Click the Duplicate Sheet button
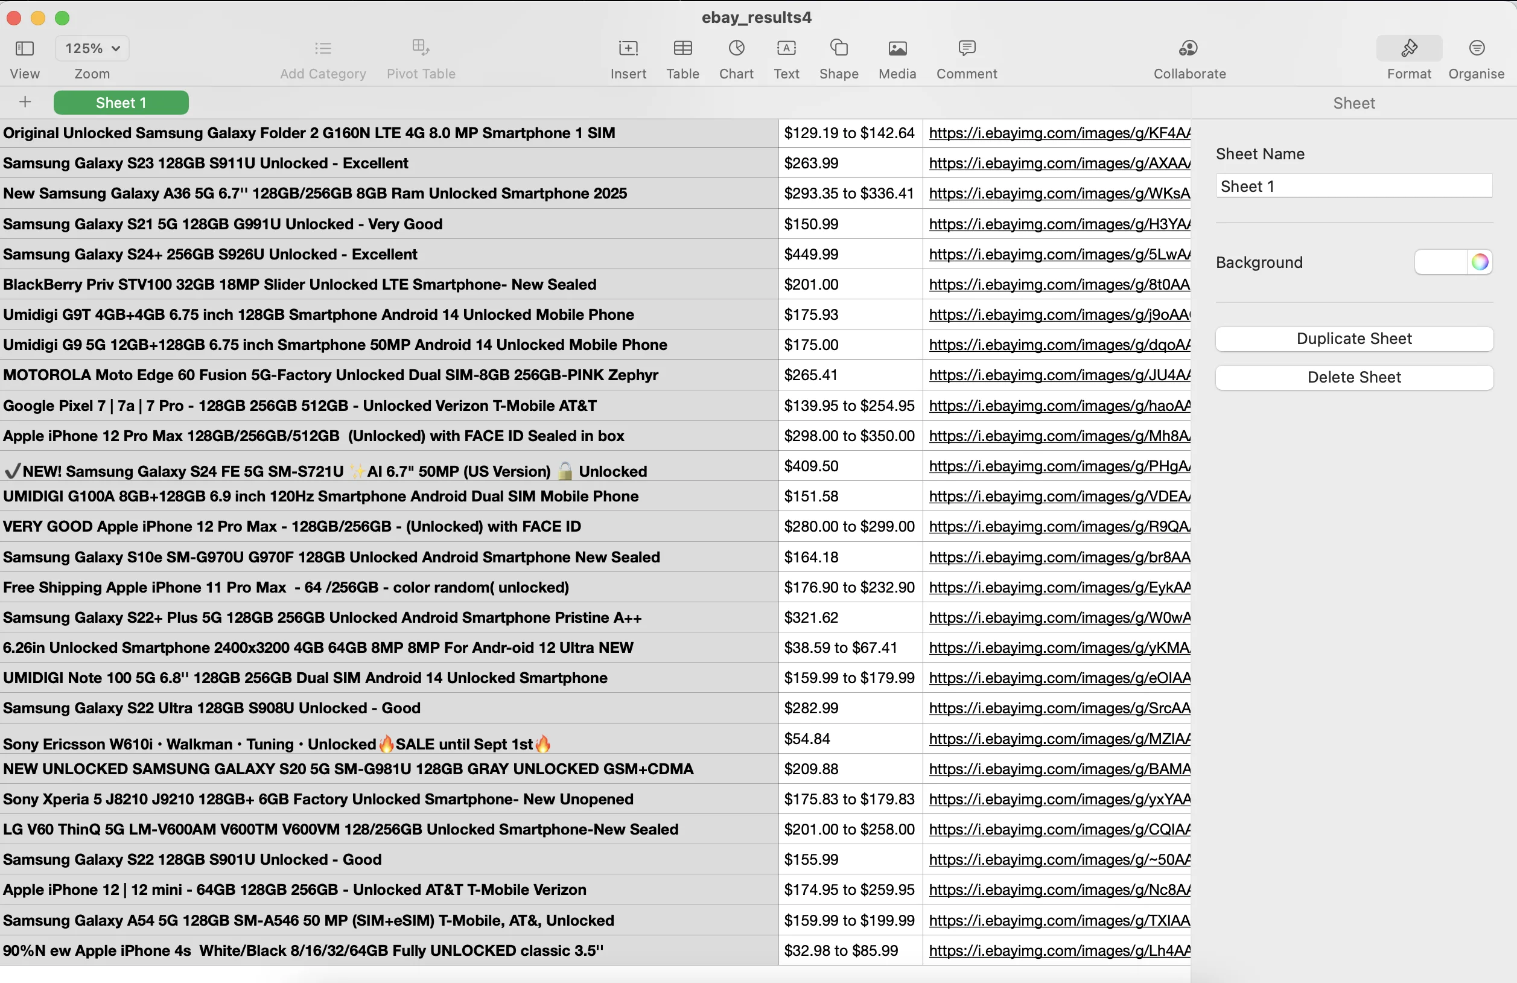 pos(1354,339)
